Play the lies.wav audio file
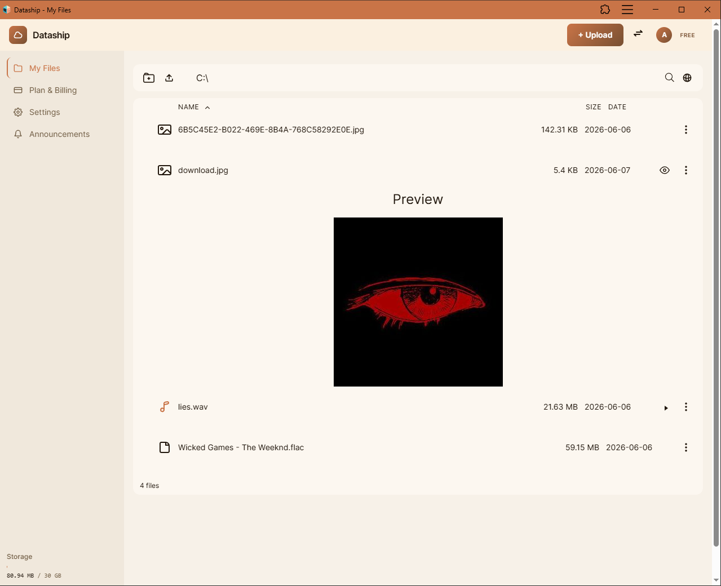 click(x=666, y=408)
